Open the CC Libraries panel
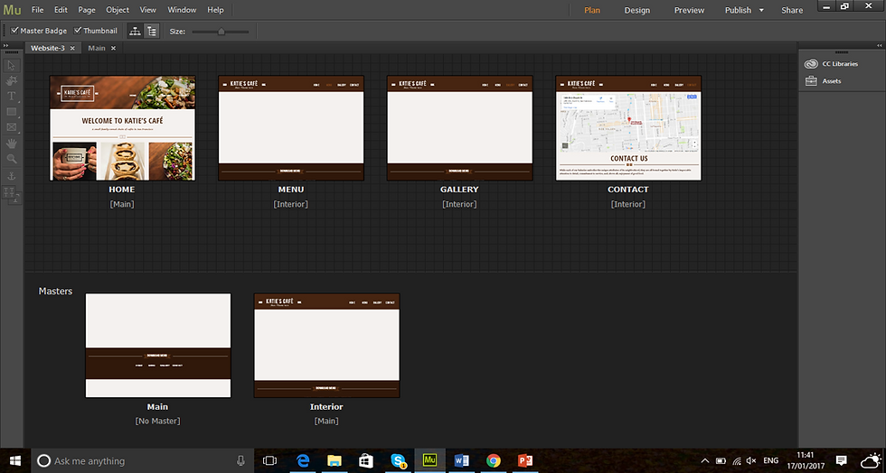The image size is (886, 473). [x=831, y=64]
